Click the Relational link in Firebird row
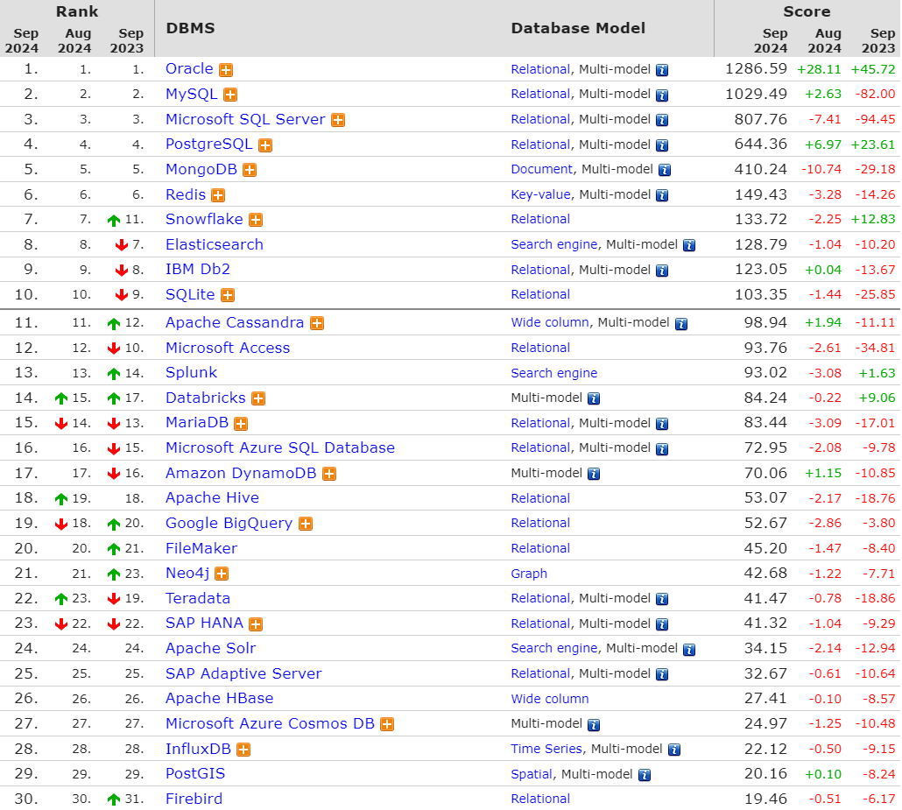Screen dimensions: 902x810 (540, 799)
